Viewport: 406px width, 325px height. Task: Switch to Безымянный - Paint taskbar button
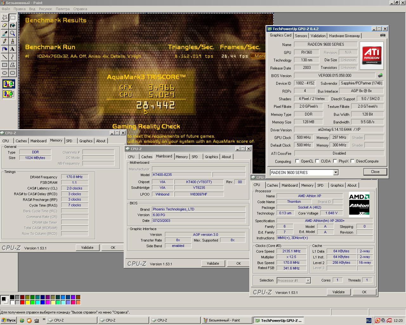coord(227,320)
